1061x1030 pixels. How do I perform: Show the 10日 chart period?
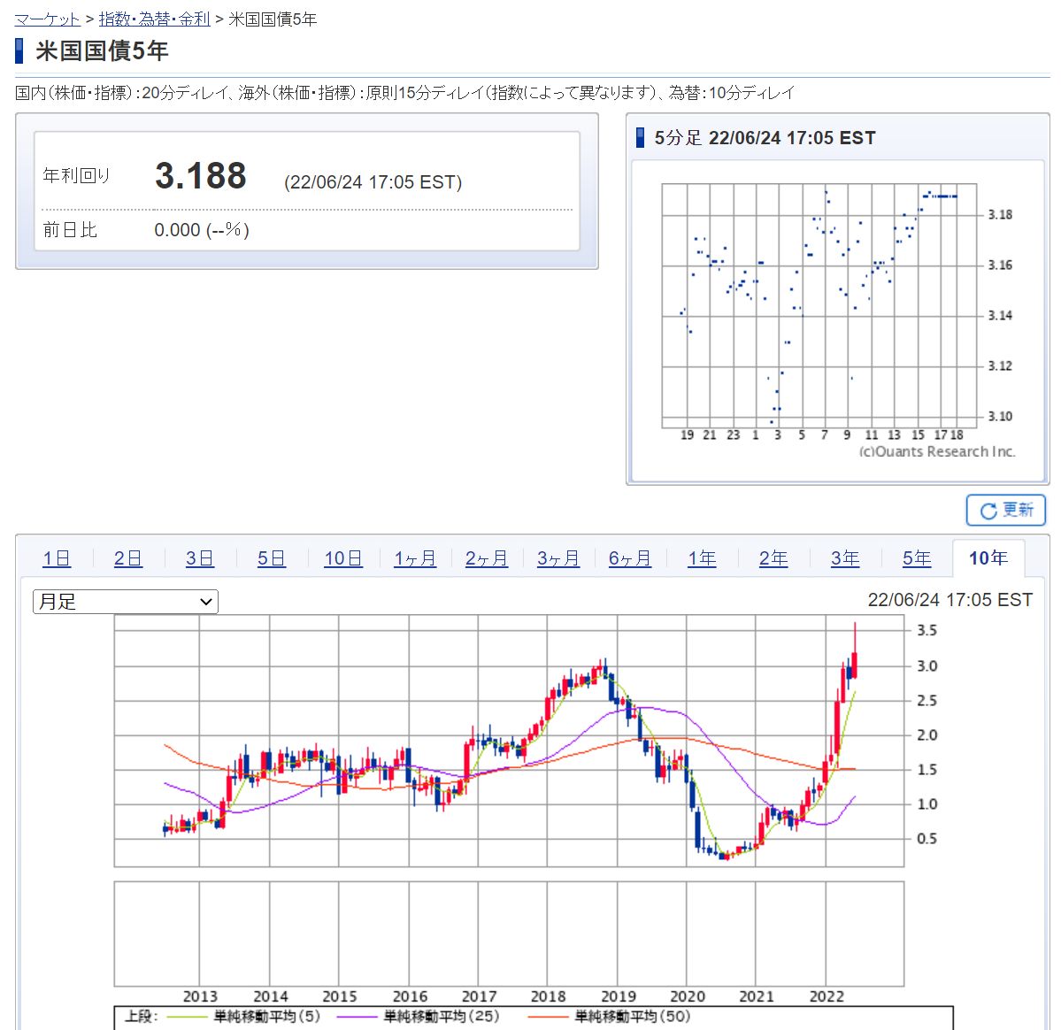(343, 558)
